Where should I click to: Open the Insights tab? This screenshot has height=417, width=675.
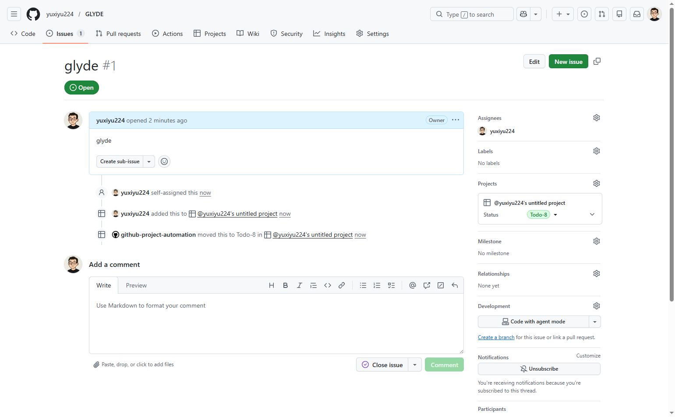point(329,34)
